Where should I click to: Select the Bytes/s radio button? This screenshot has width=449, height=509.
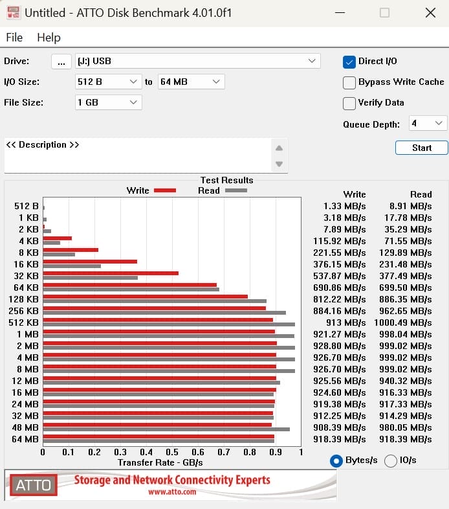(x=336, y=461)
